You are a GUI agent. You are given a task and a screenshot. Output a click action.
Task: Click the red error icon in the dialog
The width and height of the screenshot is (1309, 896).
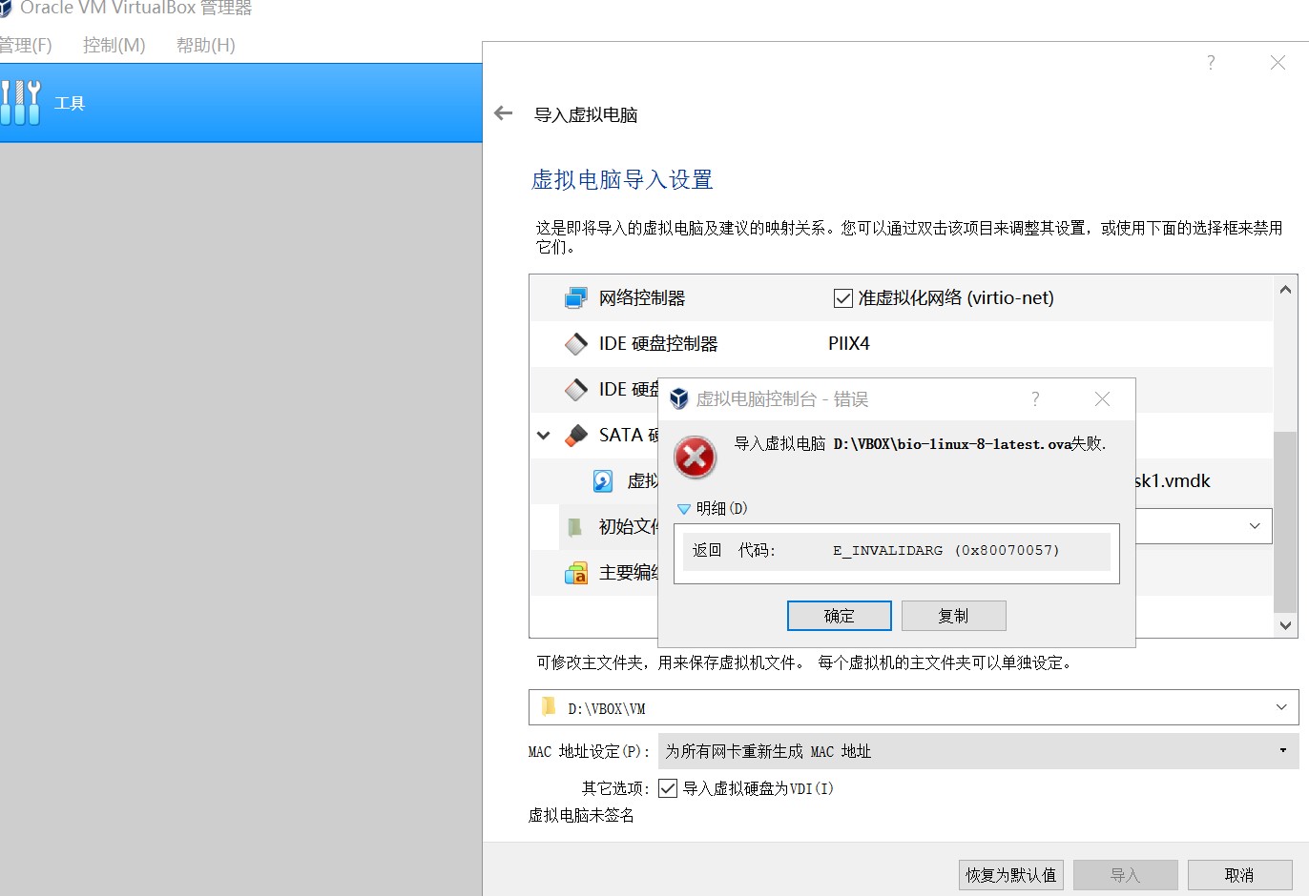(x=696, y=458)
